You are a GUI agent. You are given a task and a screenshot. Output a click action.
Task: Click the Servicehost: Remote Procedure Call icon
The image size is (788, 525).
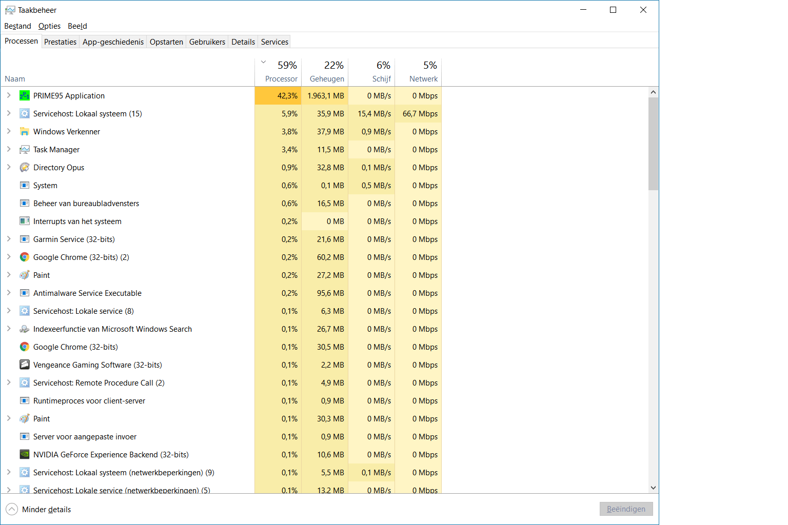coord(25,382)
